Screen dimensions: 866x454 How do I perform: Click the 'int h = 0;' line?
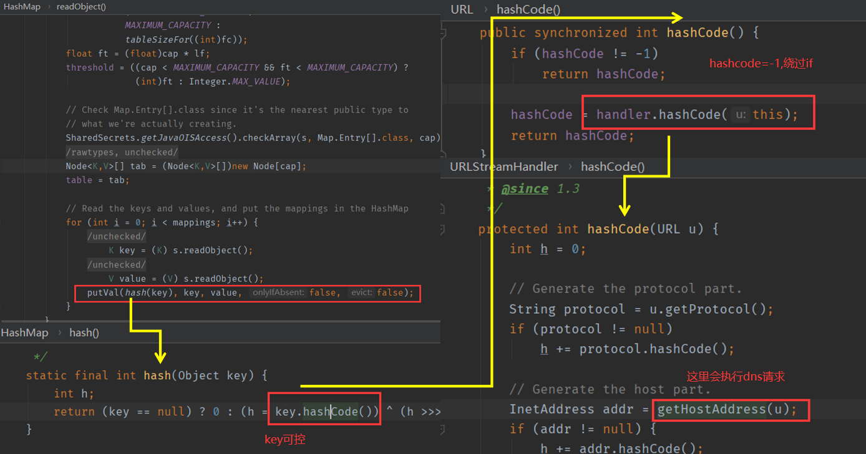pyautogui.click(x=548, y=249)
